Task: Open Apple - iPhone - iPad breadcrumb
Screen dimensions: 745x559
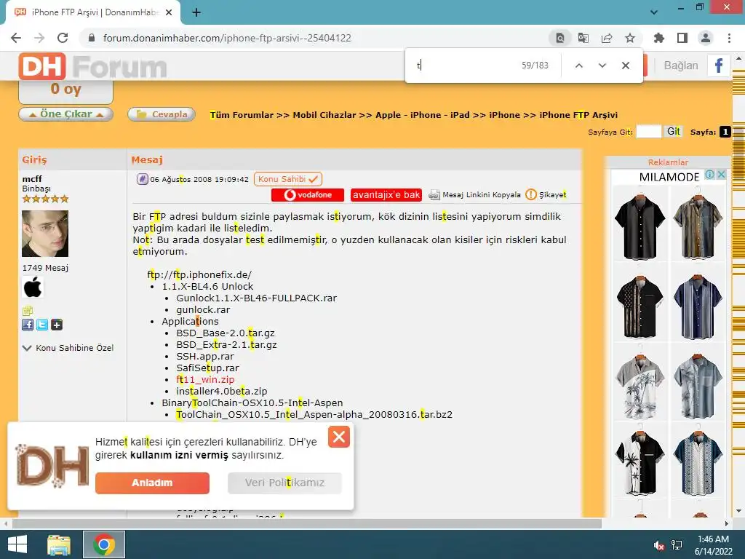Action: [423, 115]
